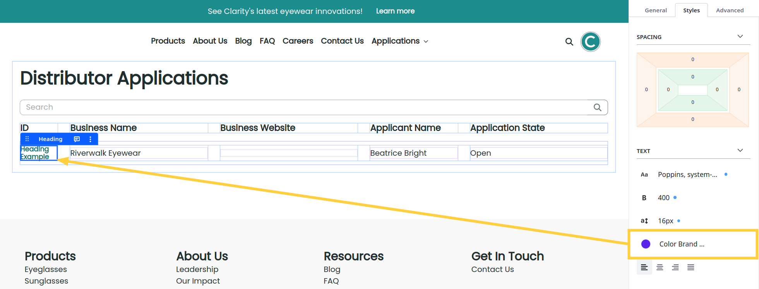Open the Heading three-dot options menu
The width and height of the screenshot is (759, 289).
point(91,139)
